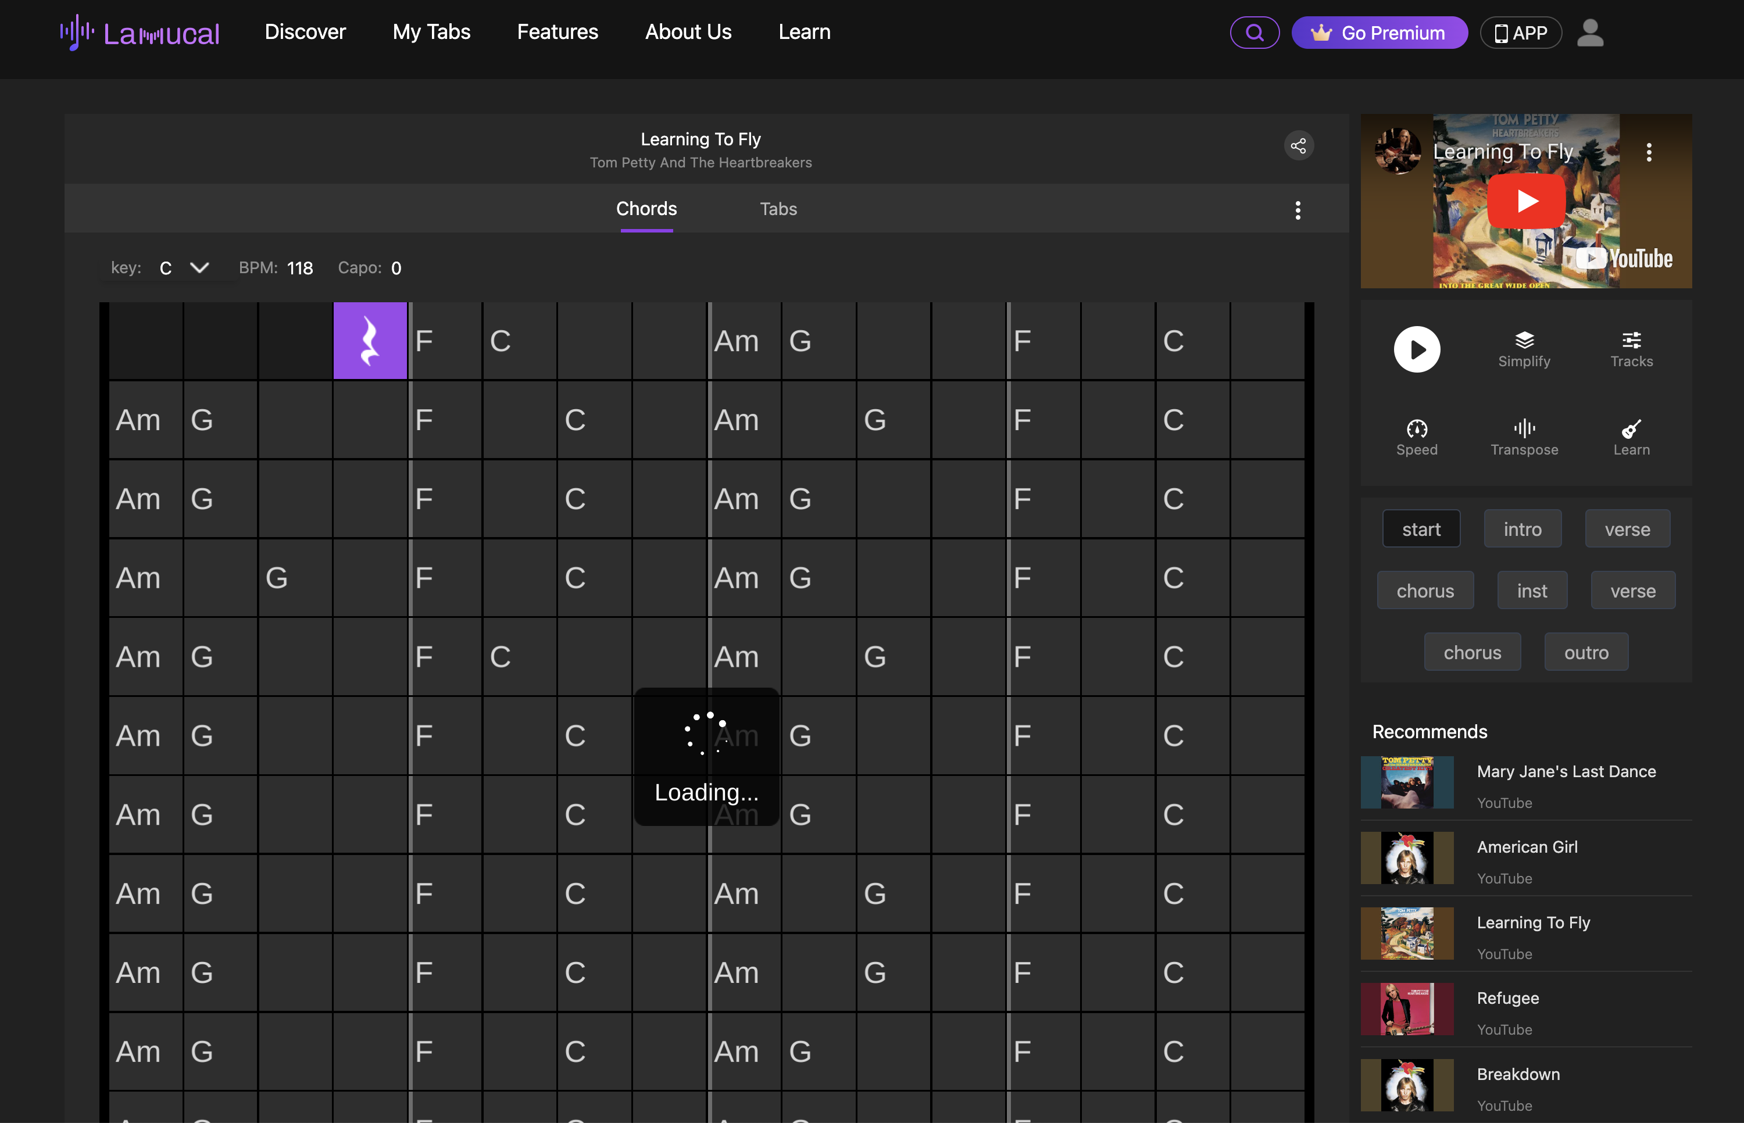Play the YouTube video preview
1744x1123 pixels.
tap(1525, 201)
